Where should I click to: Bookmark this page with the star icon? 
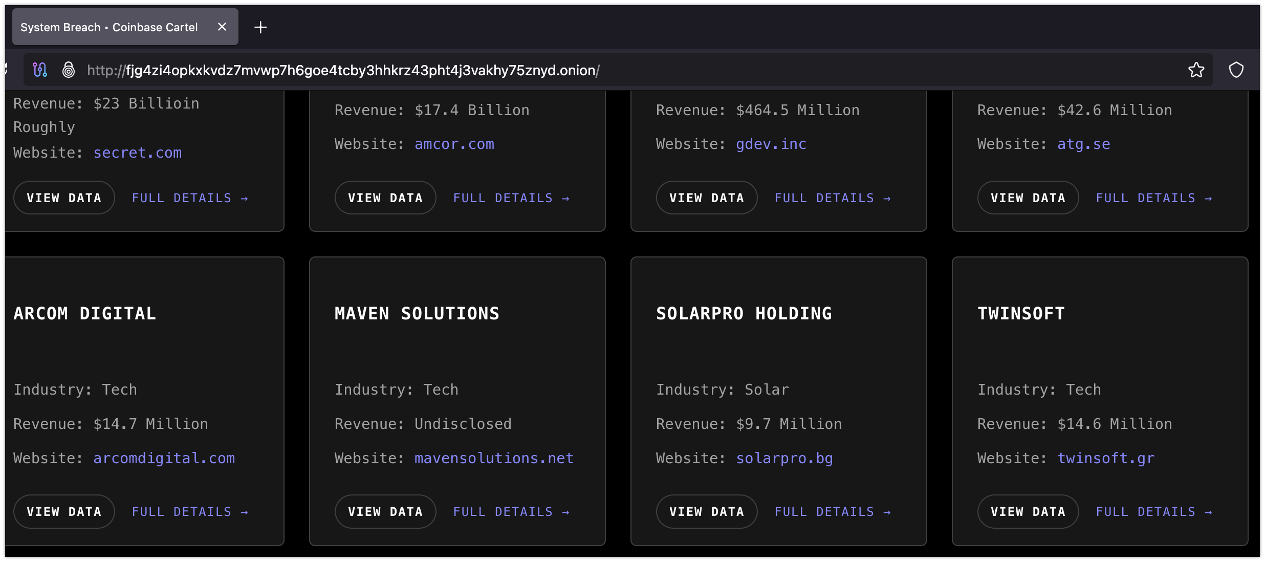click(1196, 70)
